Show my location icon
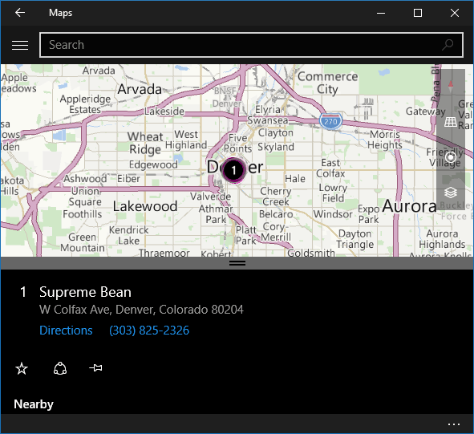Image resolution: width=474 pixels, height=434 pixels. point(451,157)
